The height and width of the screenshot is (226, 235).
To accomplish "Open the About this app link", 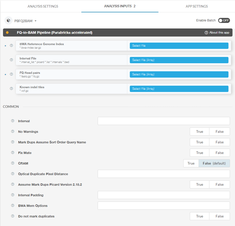I will pos(217,33).
